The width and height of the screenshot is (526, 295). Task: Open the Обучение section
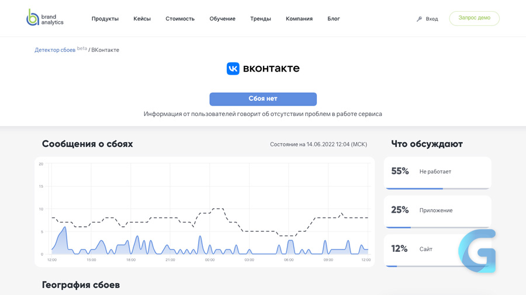(223, 19)
